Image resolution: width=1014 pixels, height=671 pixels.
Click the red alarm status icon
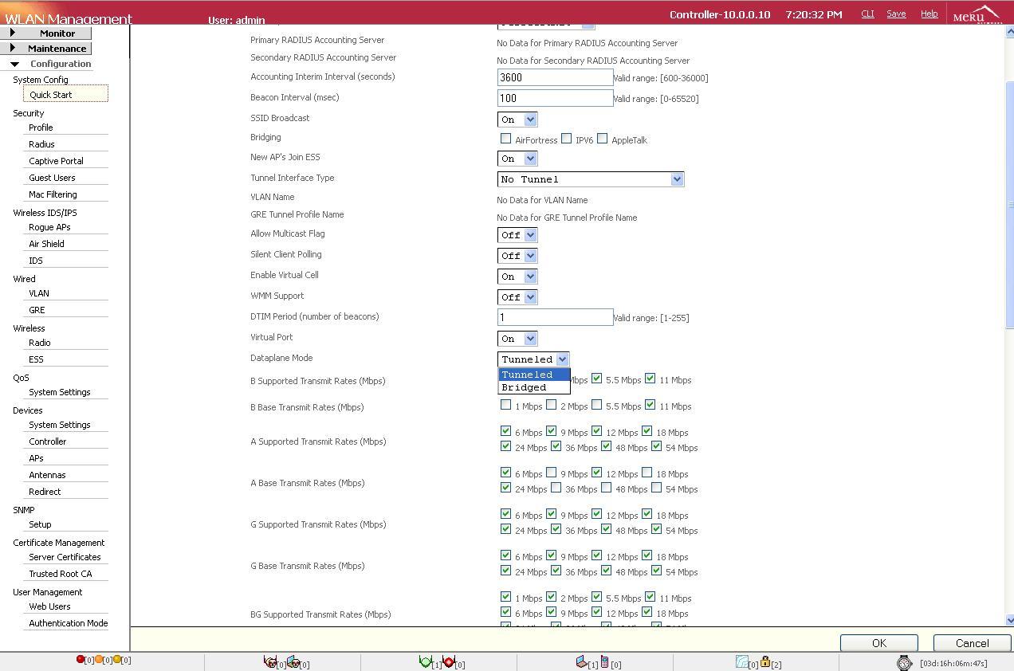(x=80, y=660)
